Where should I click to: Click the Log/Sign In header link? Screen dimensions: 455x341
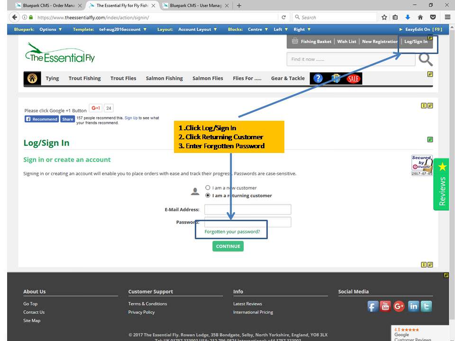[x=416, y=42]
